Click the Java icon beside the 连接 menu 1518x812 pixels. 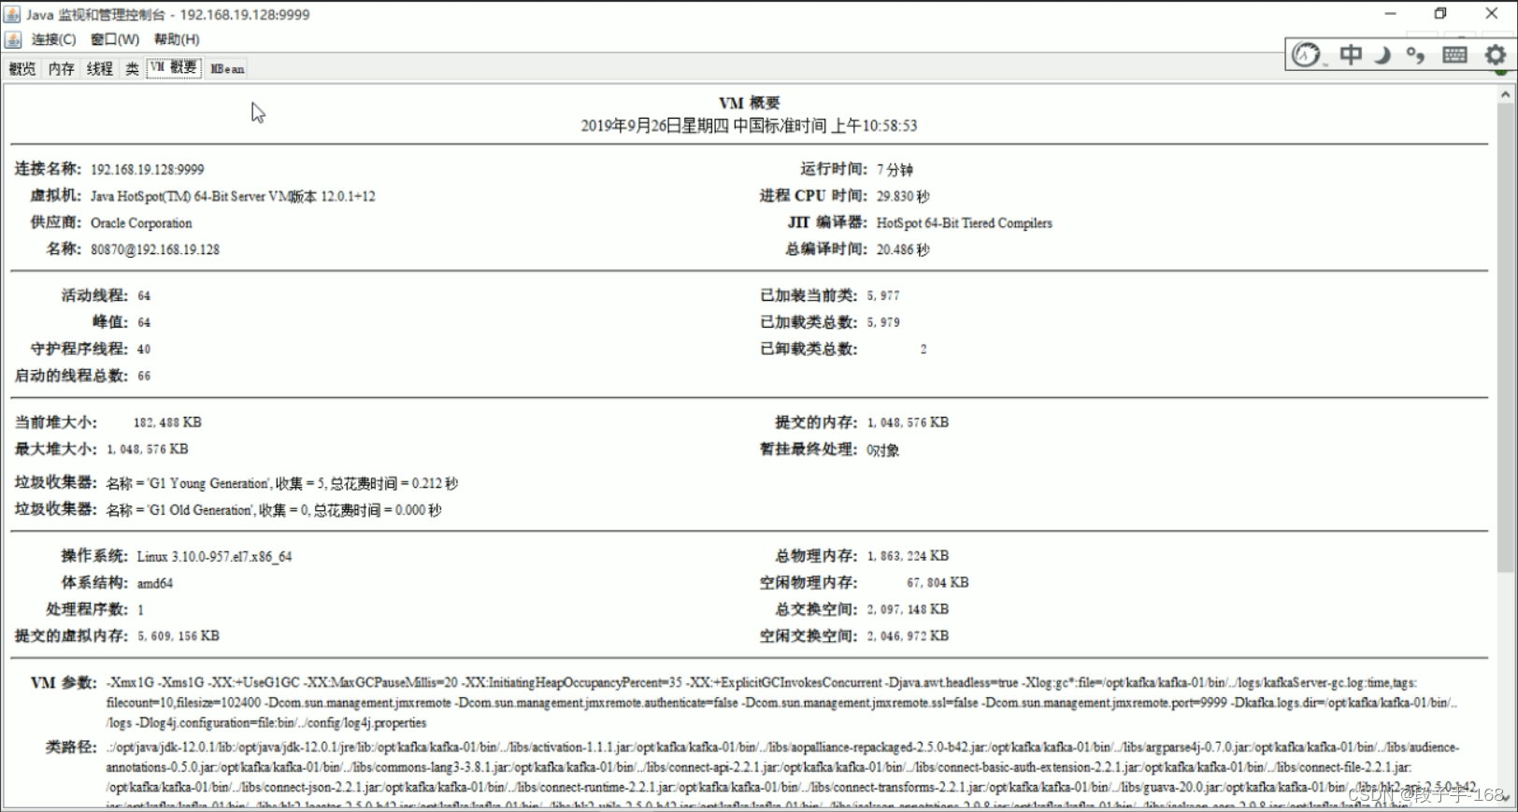tap(13, 39)
